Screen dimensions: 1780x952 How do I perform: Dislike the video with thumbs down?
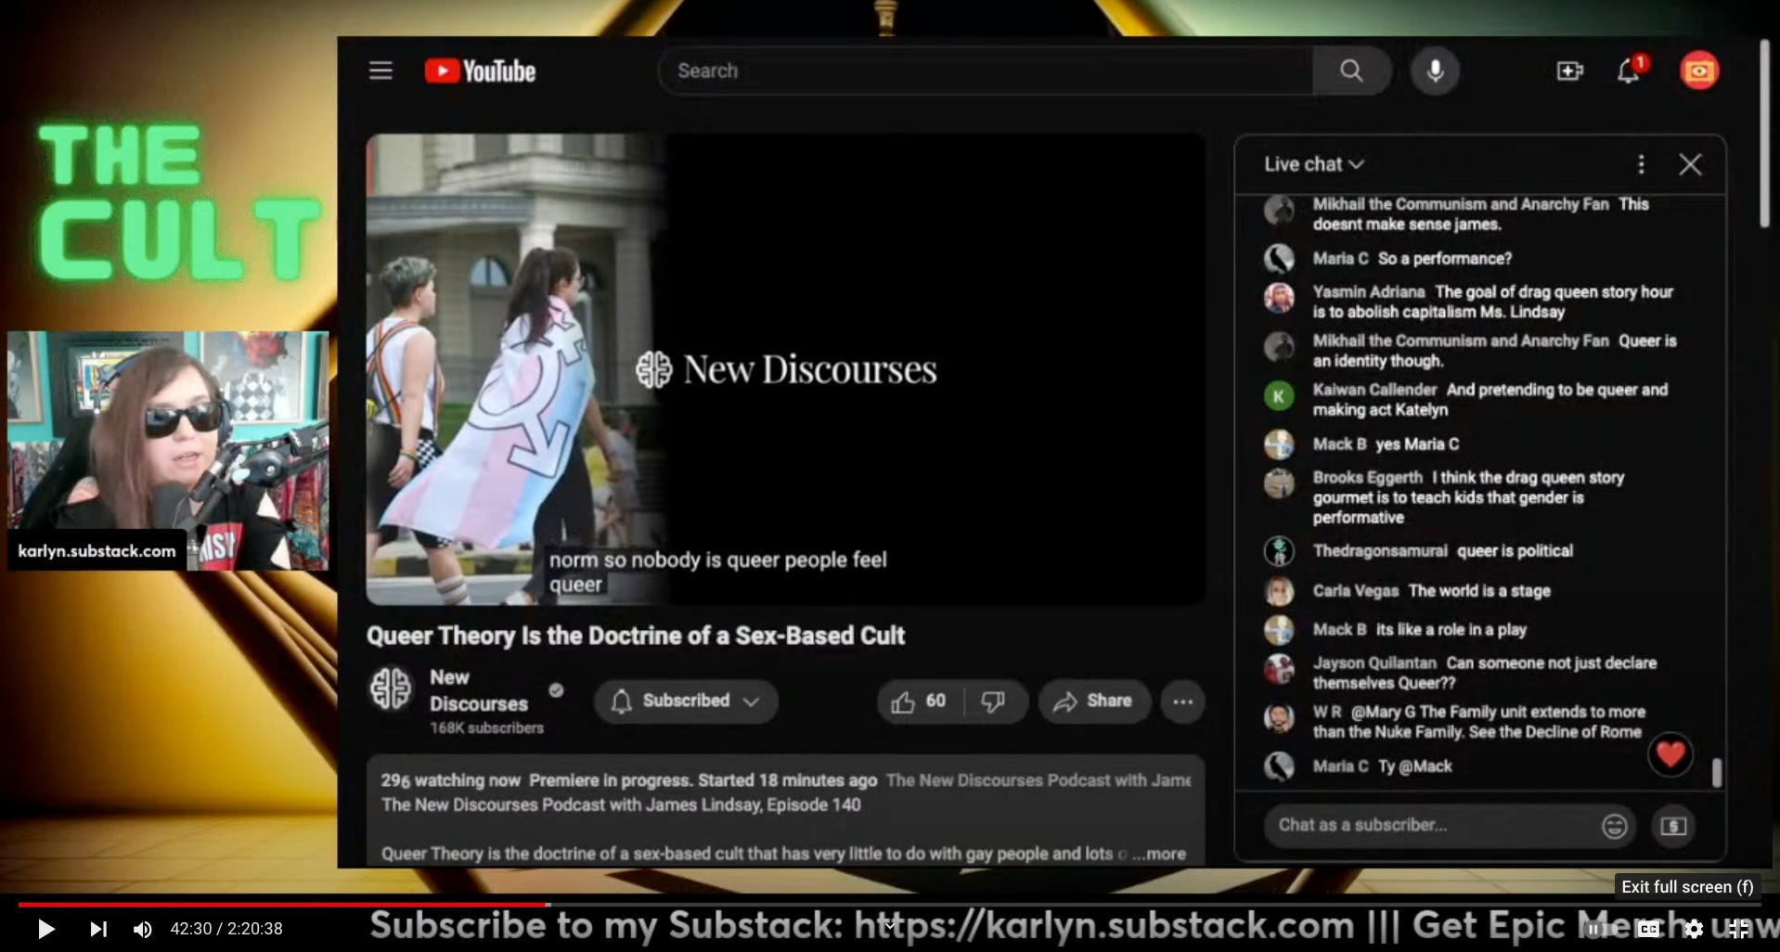[x=994, y=701]
